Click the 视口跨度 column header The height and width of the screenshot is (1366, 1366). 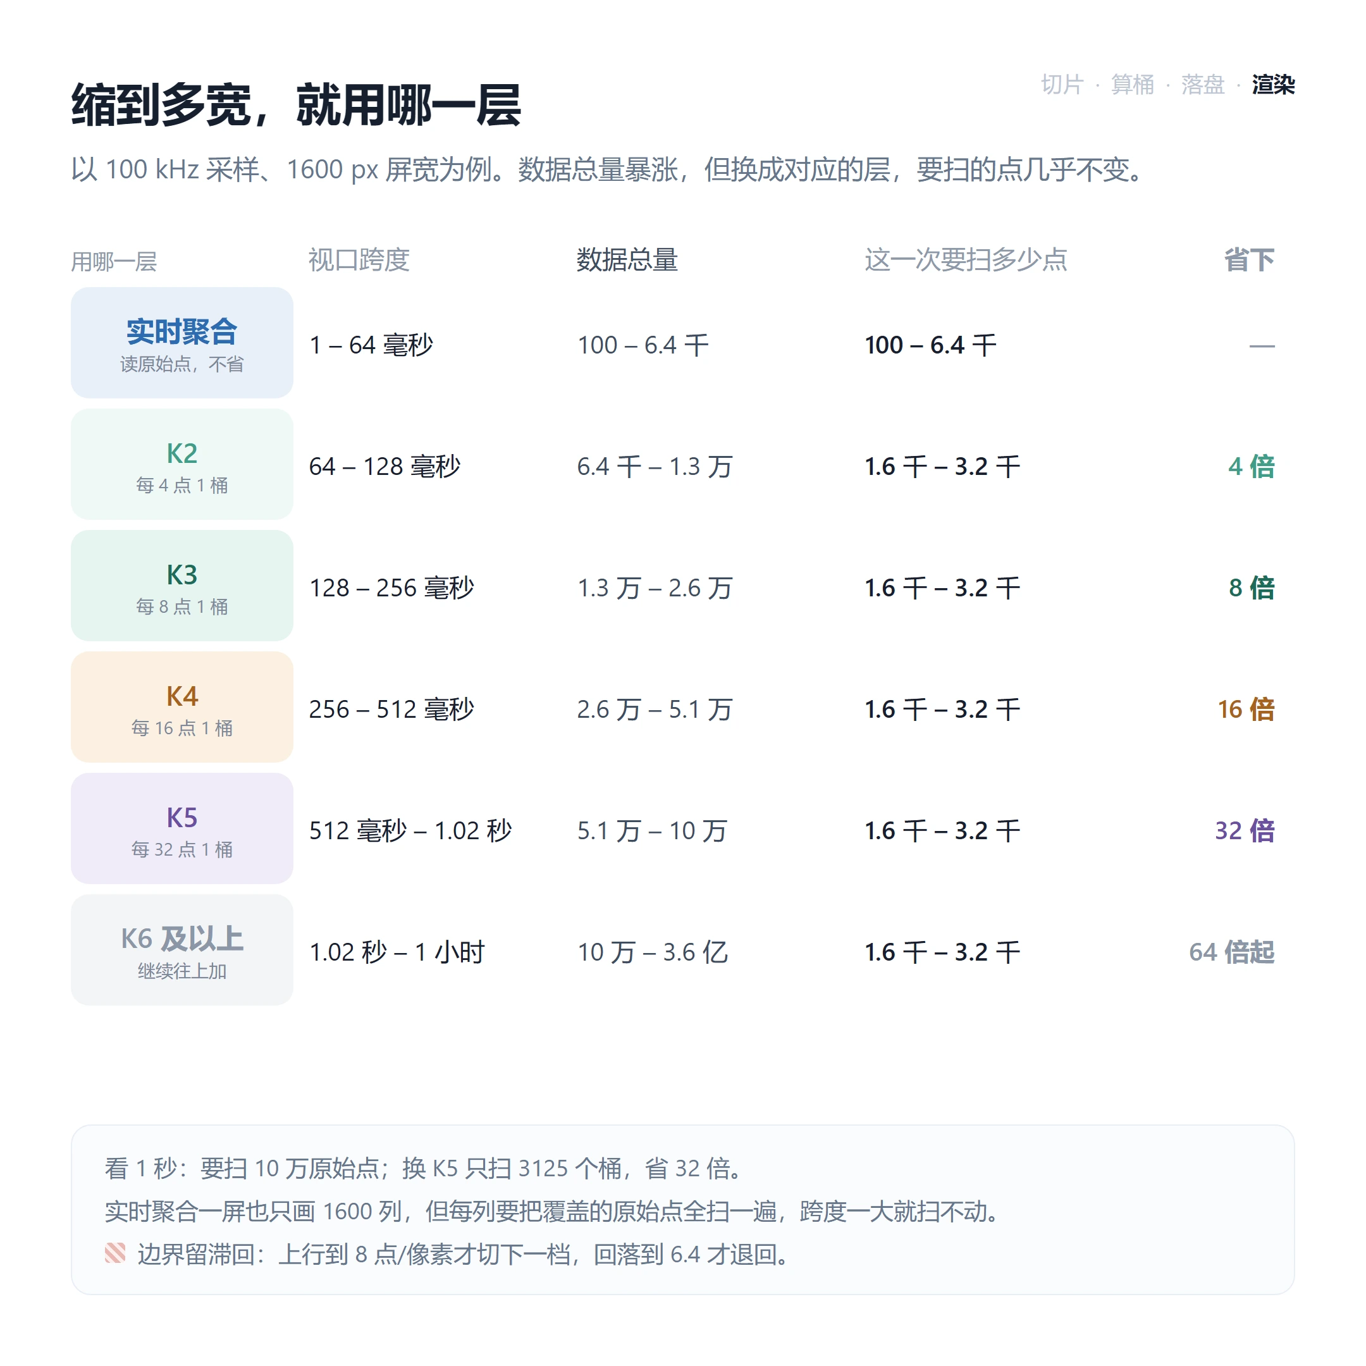(x=359, y=260)
